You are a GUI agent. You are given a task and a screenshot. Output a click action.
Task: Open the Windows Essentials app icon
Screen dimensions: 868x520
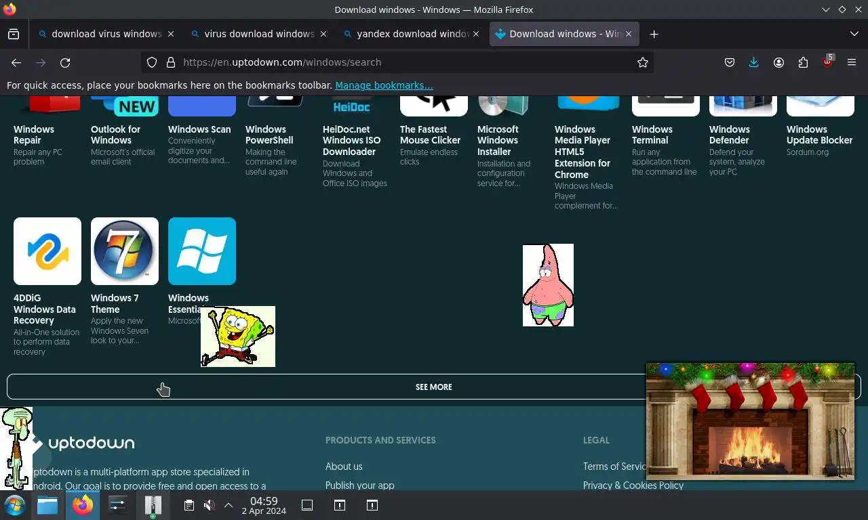pos(202,251)
